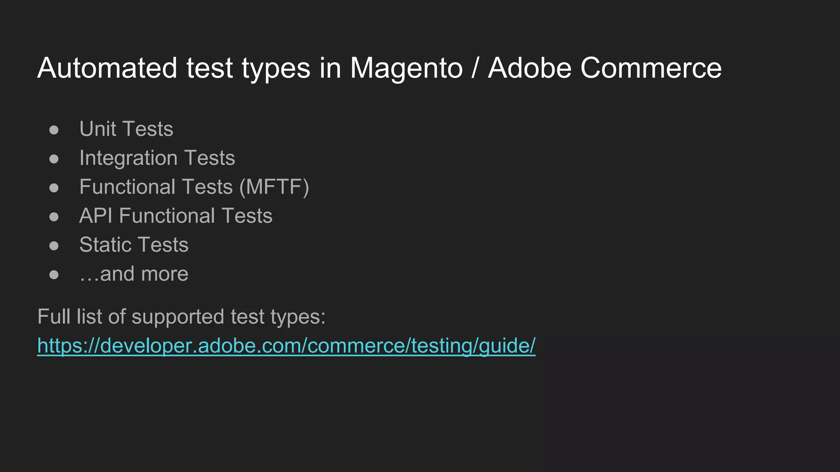The height and width of the screenshot is (472, 840).
Task: Click the slide title about automated test types
Action: click(379, 68)
